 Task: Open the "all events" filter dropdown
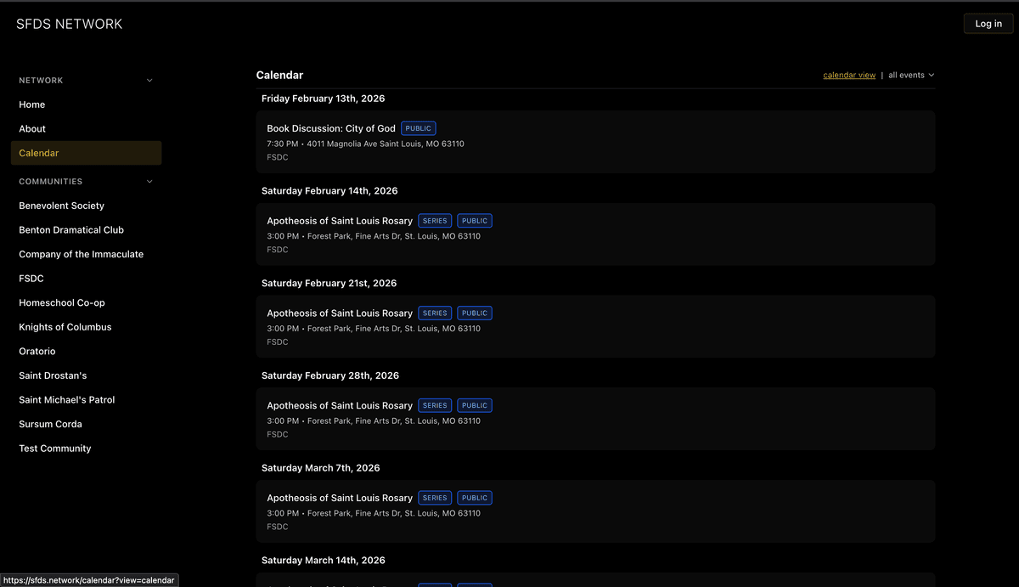tap(910, 75)
